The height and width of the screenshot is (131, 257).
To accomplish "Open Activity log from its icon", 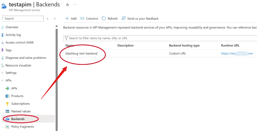I will [x=3, y=35].
